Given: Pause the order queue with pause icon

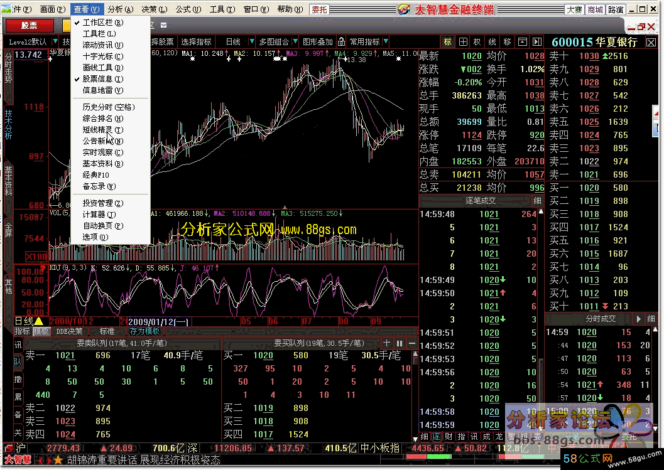Looking at the screenshot, I should click(x=399, y=343).
